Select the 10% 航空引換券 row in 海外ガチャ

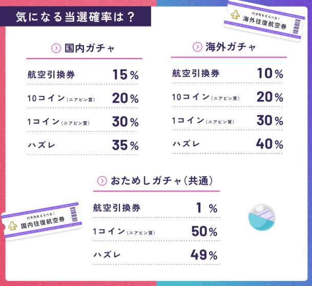pyautogui.click(x=227, y=74)
